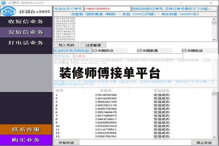Close the 云通讯 控制台 window
Screen dimensions: 219x146
pos(211,3)
